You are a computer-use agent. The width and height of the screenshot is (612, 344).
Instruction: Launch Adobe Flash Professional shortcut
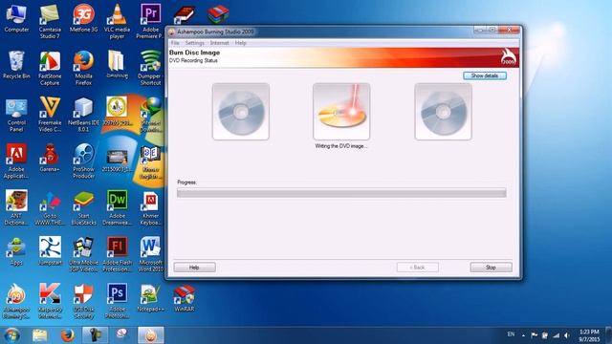[x=117, y=254]
